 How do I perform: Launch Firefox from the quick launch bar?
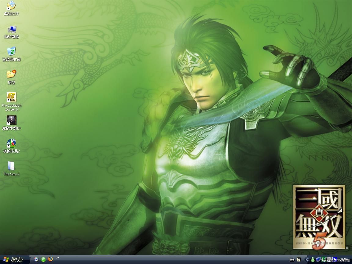coord(50,259)
